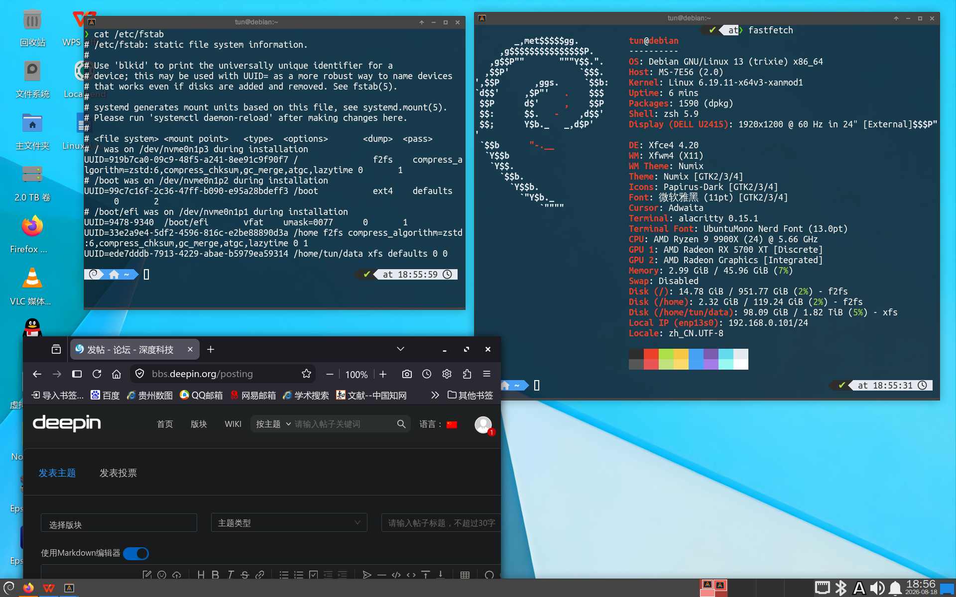Expand the 按主题 search filter dropdown
The width and height of the screenshot is (956, 597).
click(273, 424)
